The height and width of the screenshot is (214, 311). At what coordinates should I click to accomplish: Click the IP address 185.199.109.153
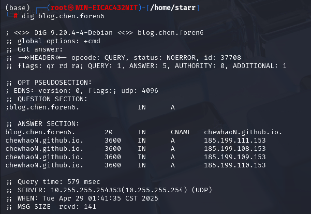click(x=235, y=157)
